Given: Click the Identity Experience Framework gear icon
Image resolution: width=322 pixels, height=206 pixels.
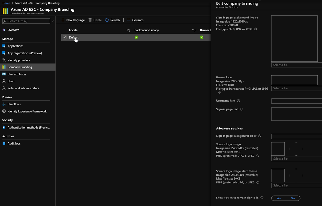Looking at the screenshot, I should [4, 111].
